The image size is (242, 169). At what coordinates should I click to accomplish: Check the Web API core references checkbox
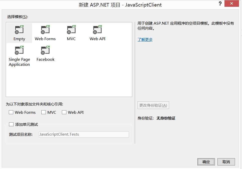(64, 112)
